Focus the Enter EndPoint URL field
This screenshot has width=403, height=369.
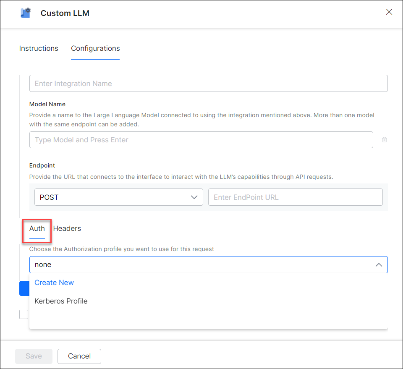pos(296,197)
